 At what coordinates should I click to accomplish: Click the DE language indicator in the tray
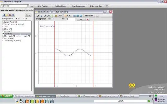point(150,96)
